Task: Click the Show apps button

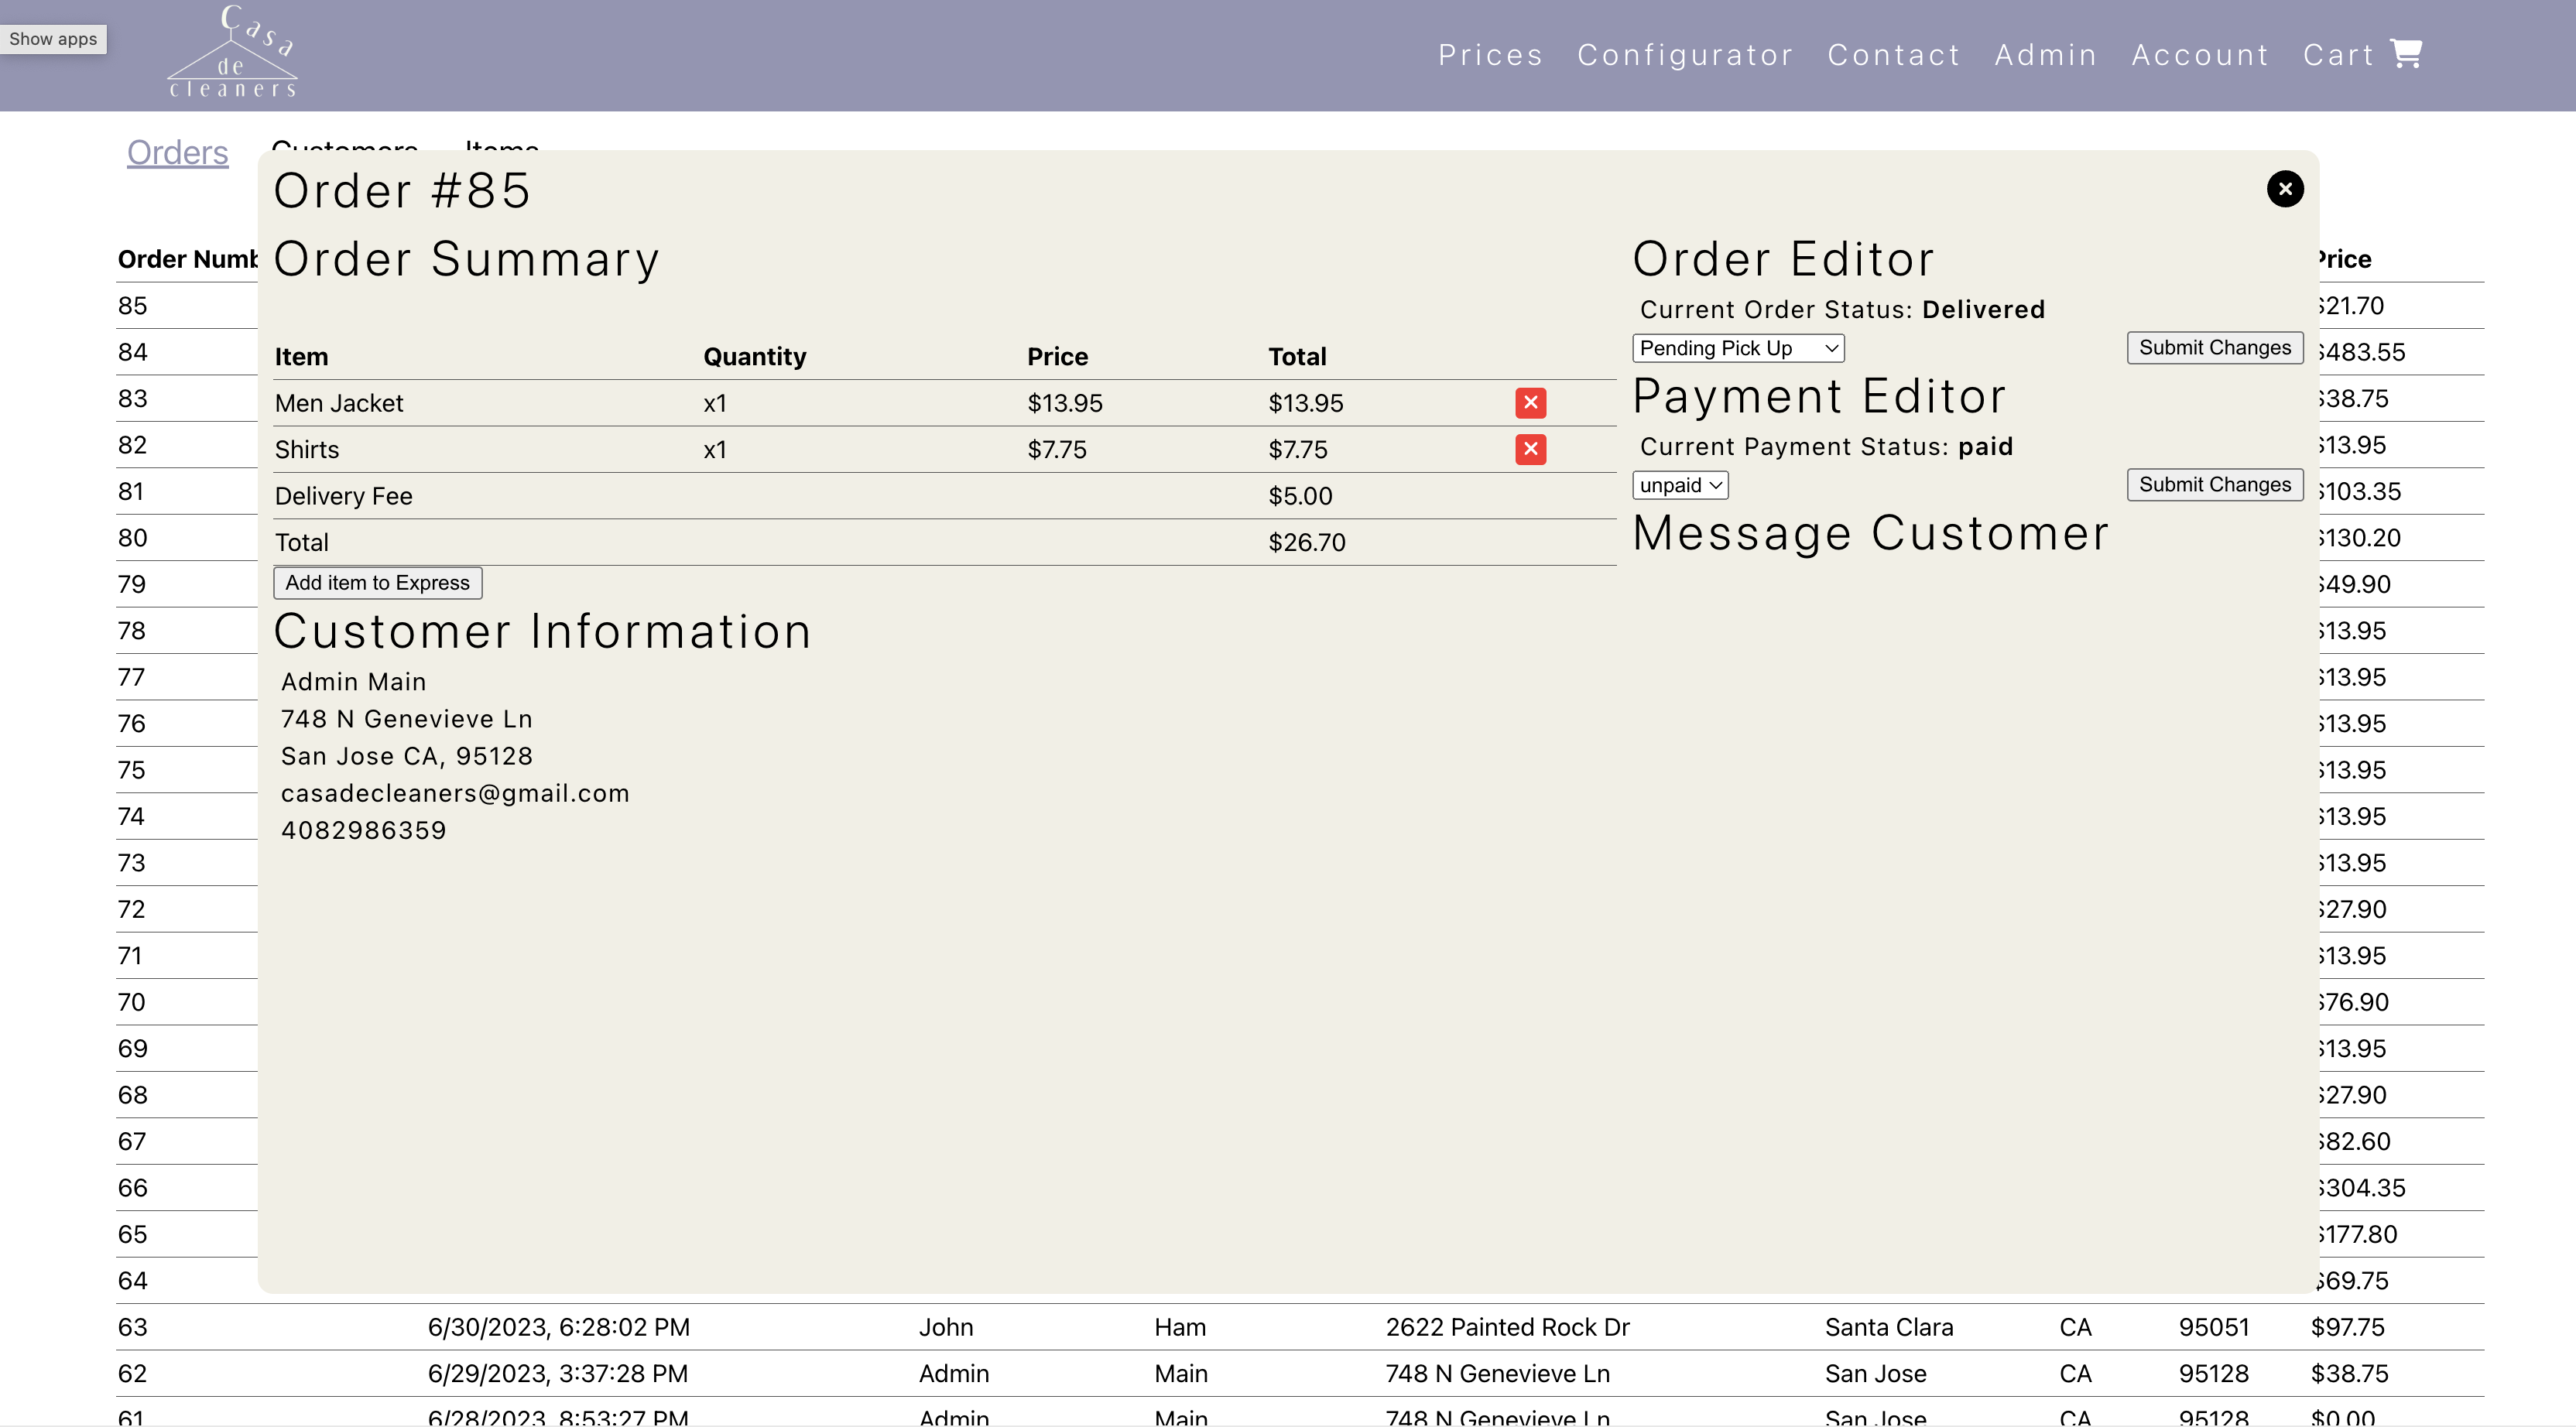Action: coord(53,39)
